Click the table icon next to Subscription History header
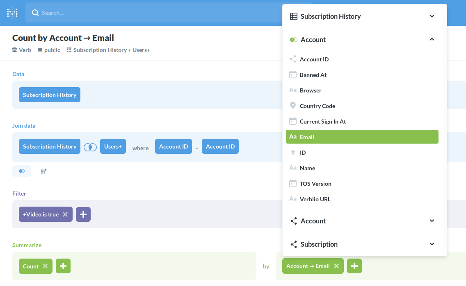Viewport: 466px width, 286px height. click(x=293, y=16)
